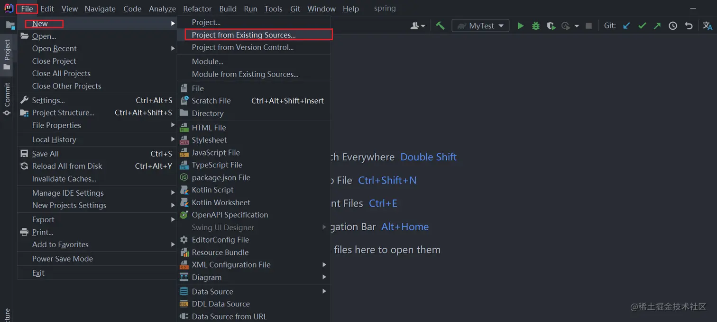Expand Local History submenu

97,139
